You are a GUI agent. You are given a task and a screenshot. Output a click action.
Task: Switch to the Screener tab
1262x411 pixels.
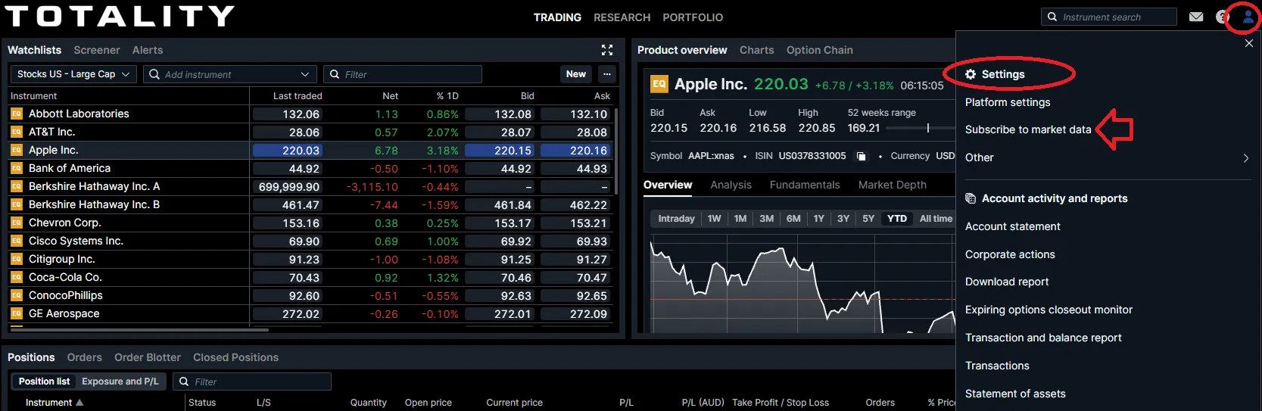[97, 50]
